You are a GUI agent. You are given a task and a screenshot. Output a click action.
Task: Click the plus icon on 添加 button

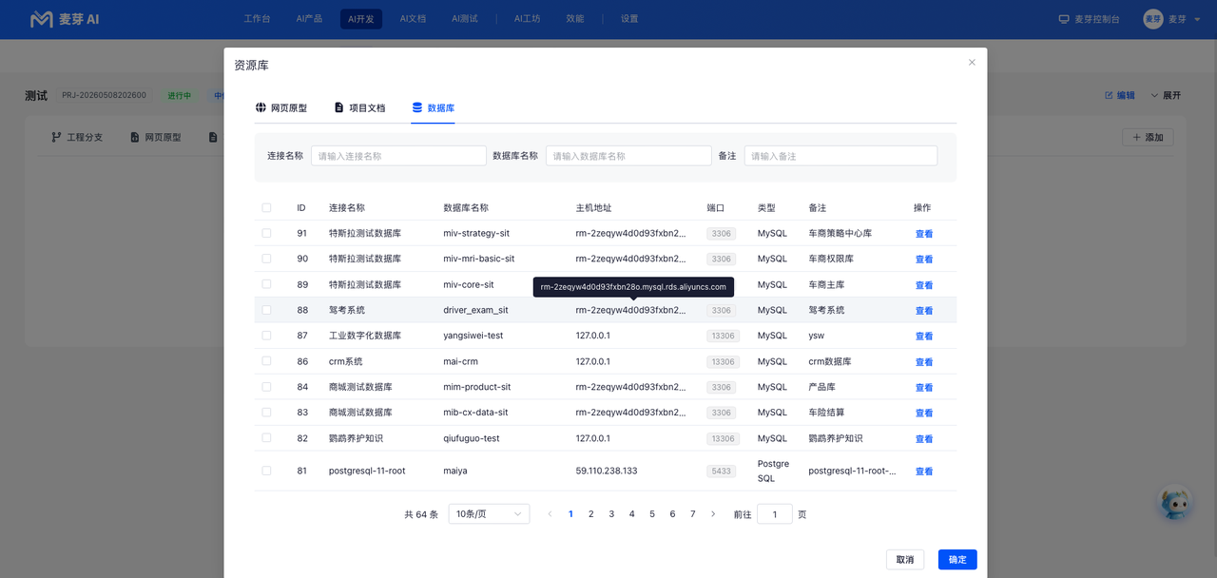pyautogui.click(x=1136, y=137)
